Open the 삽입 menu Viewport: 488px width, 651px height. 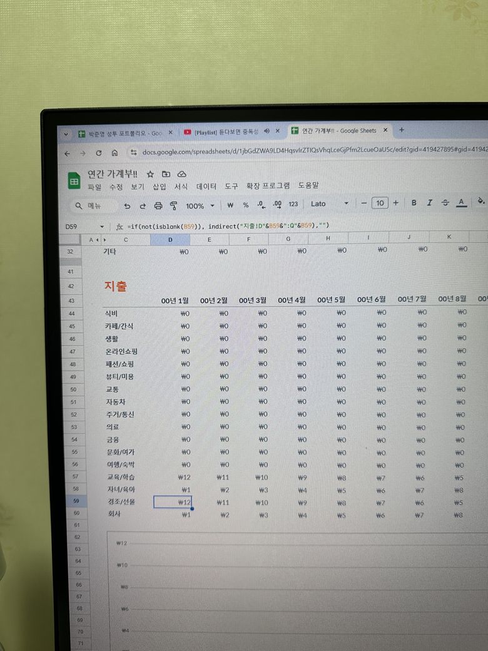pos(160,187)
